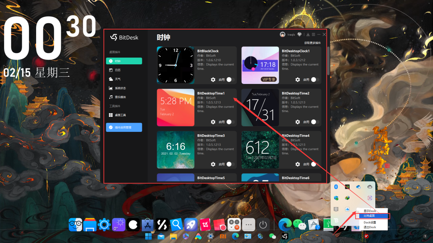Click download icon in BitDesk title bar
This screenshot has height=243, width=433.
tap(308, 35)
